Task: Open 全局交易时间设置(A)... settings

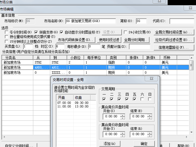Action: click(x=174, y=32)
